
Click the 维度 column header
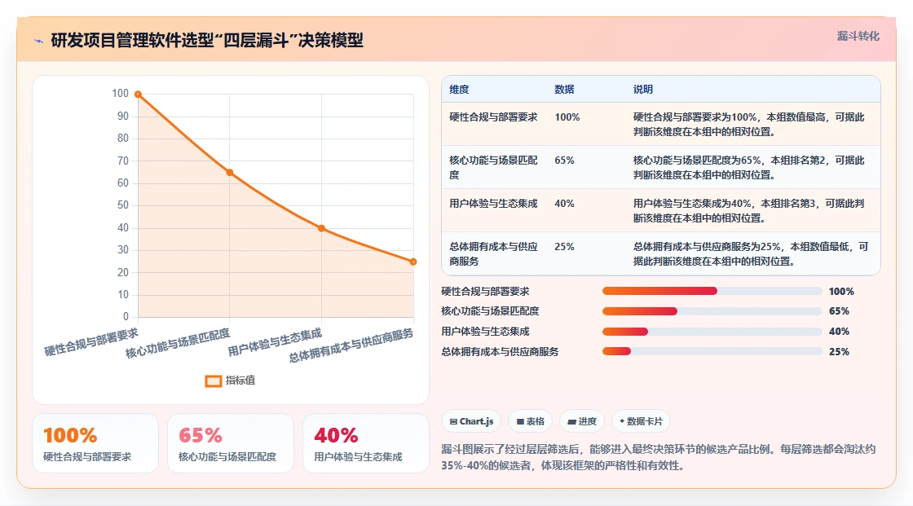(459, 89)
